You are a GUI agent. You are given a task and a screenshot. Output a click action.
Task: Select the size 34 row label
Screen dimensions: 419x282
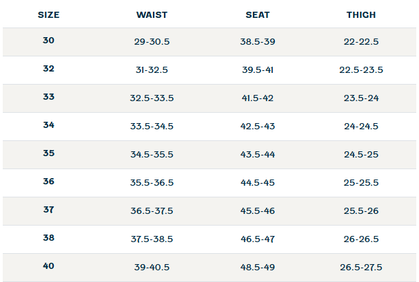48,126
